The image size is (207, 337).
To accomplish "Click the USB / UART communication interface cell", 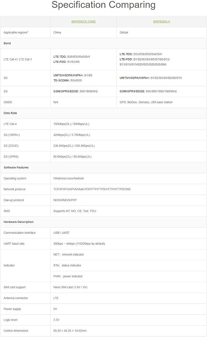I will pos(62,233).
